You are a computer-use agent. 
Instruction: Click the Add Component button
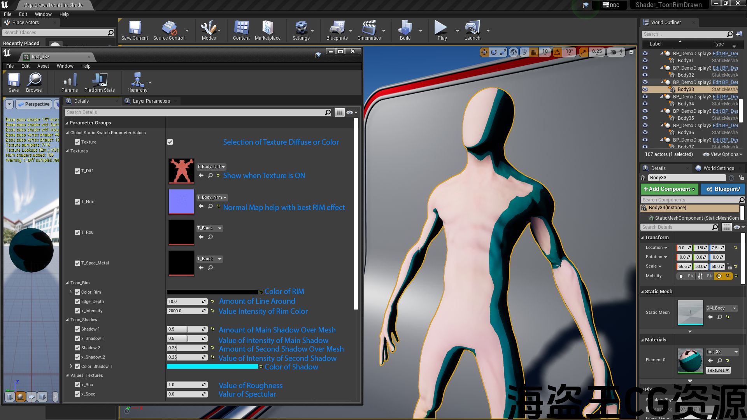pyautogui.click(x=669, y=189)
